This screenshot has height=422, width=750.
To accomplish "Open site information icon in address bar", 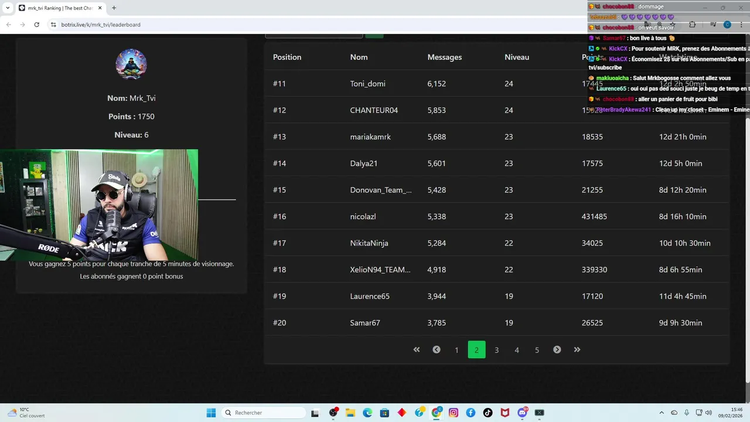I will coord(53,25).
